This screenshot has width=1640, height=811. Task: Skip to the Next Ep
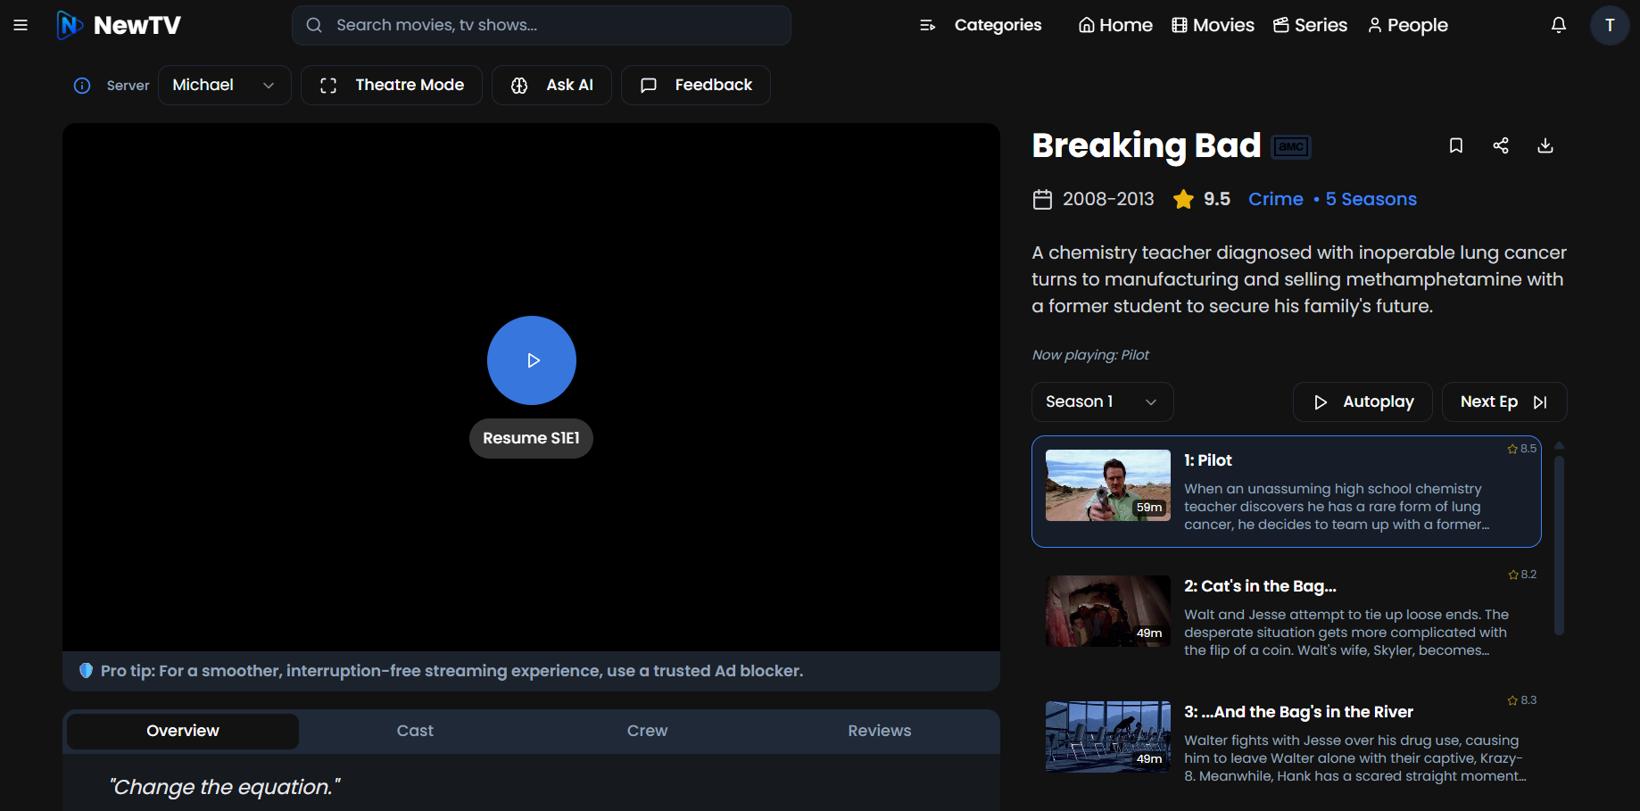1504,401
